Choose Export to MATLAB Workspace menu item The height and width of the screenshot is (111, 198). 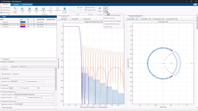click(114, 15)
